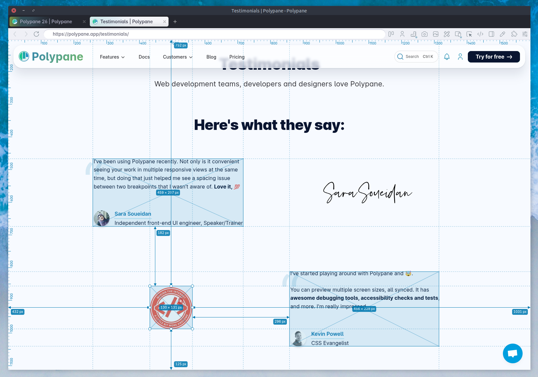Open the Blog menu item

pos(211,57)
